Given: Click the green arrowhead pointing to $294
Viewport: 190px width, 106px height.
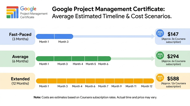Looking at the screenshot, I should (153, 59).
